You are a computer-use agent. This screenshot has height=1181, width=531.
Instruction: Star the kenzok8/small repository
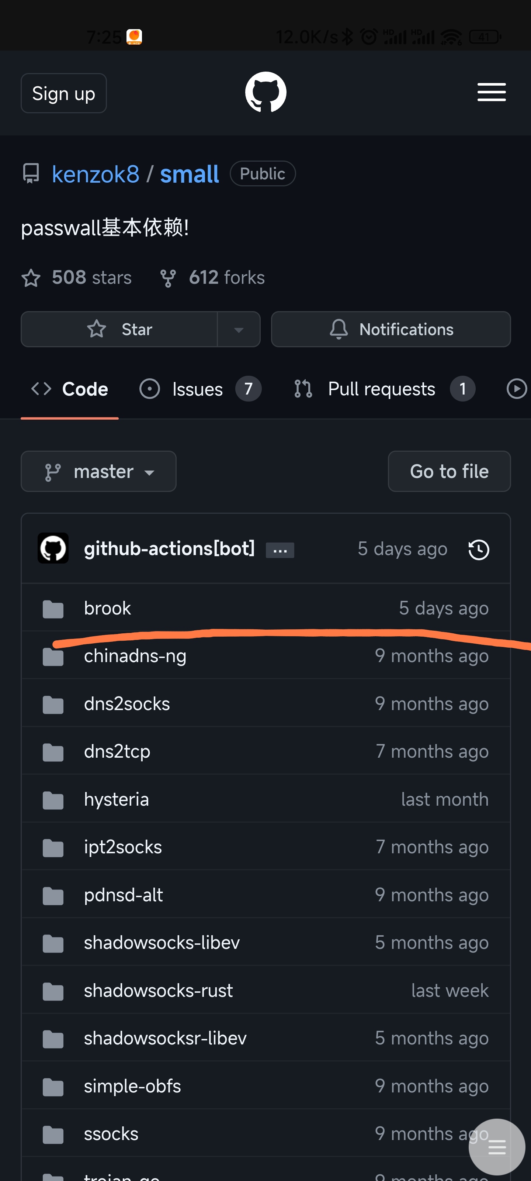coord(119,329)
